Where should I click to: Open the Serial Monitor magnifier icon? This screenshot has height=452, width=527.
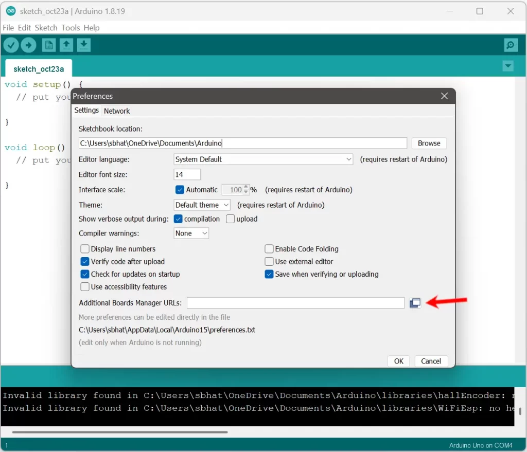(511, 45)
